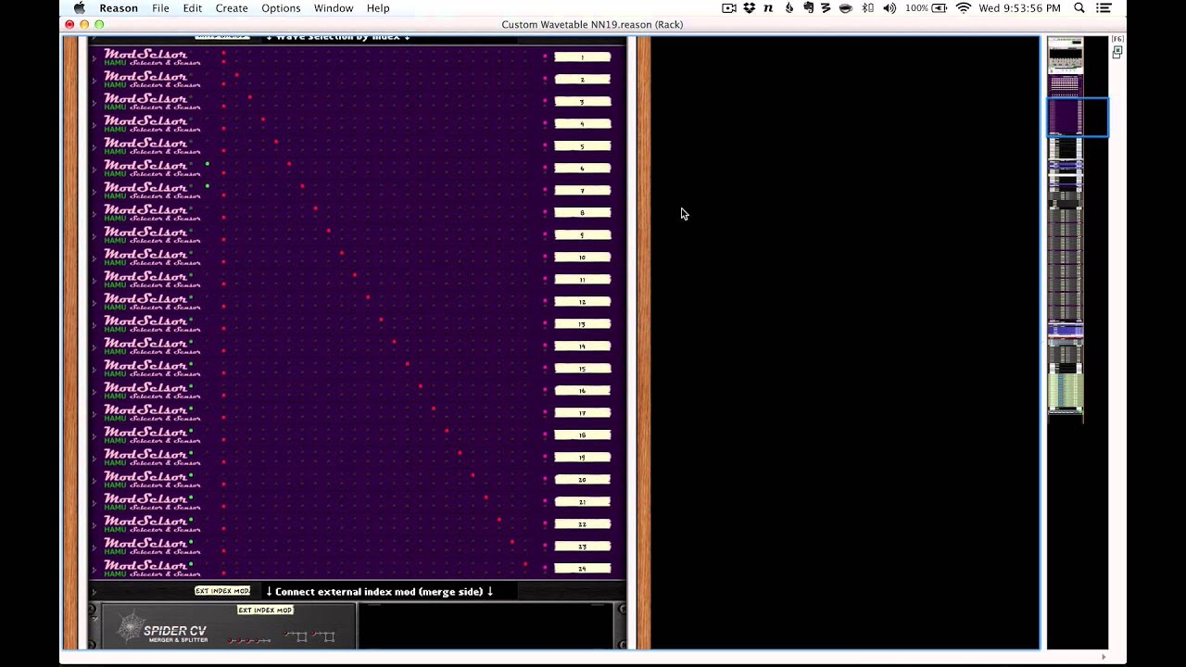Click ModSelsor logo on device labeled 4
The height and width of the screenshot is (667, 1186).
[x=145, y=120]
